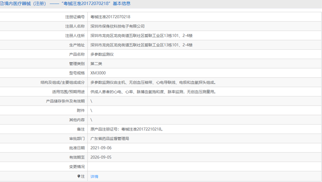Image resolution: width=322 pixels, height=182 pixels.
Task: Select the approval date 2021-09-06
Action: pos(101,148)
